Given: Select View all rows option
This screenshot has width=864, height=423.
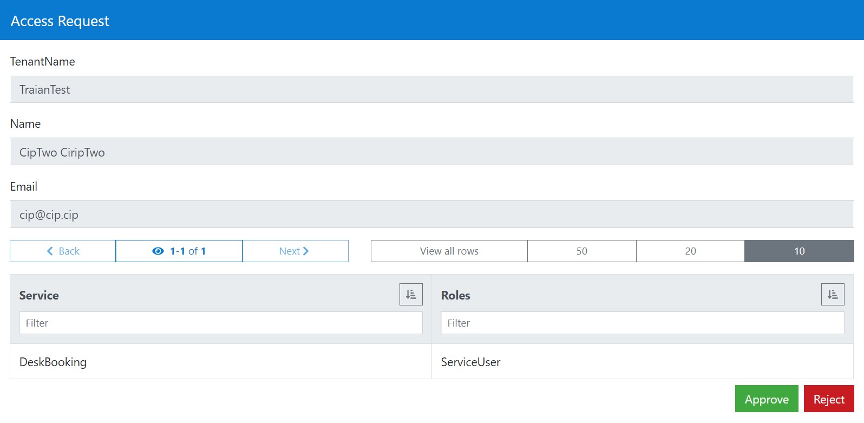Looking at the screenshot, I should [x=449, y=251].
